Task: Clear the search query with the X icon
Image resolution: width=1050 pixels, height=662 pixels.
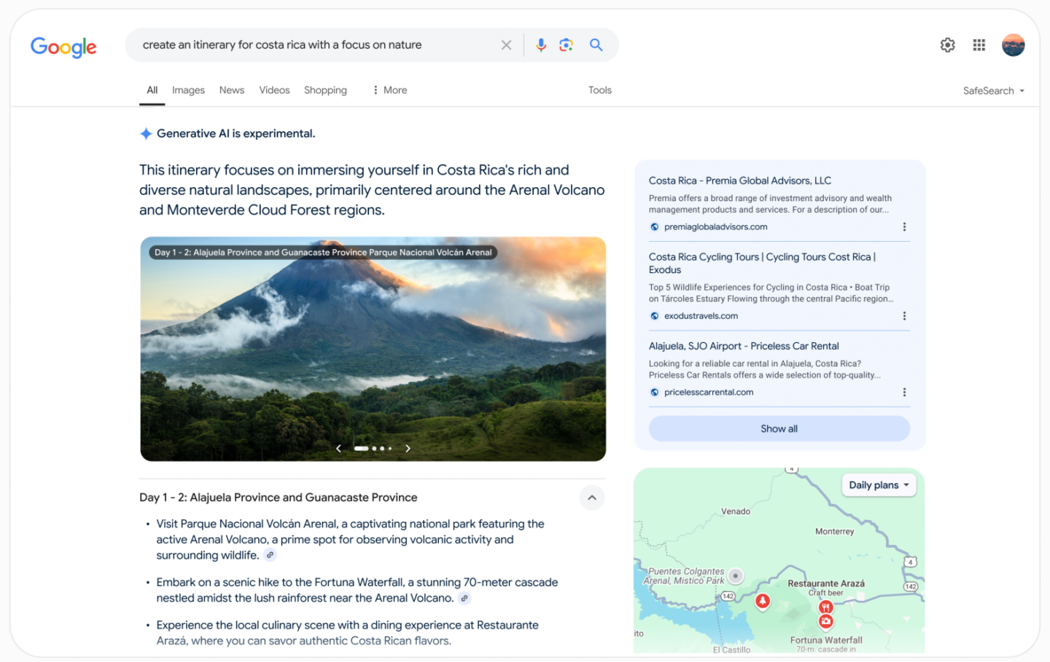Action: pyautogui.click(x=506, y=44)
